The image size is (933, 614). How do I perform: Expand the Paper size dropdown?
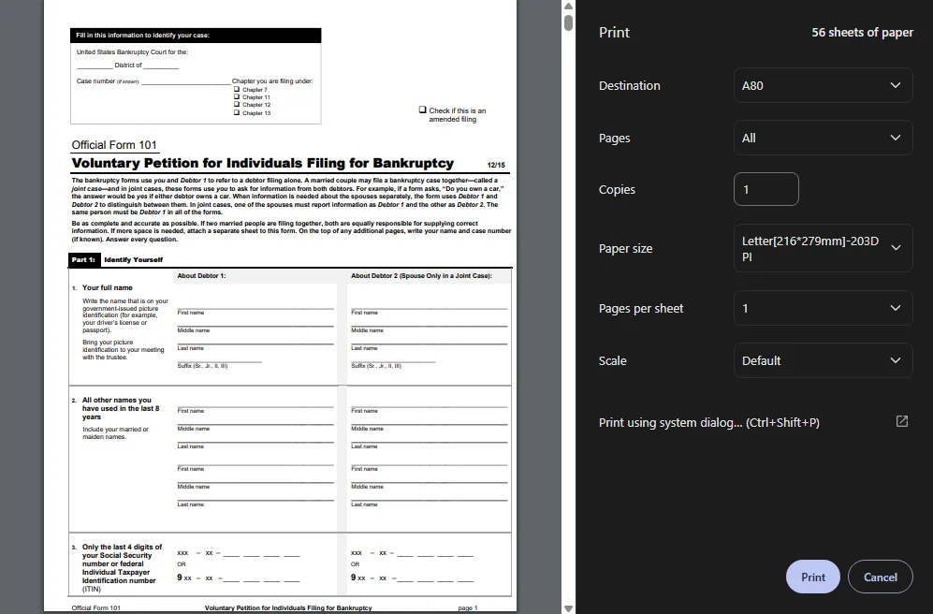[x=823, y=248]
